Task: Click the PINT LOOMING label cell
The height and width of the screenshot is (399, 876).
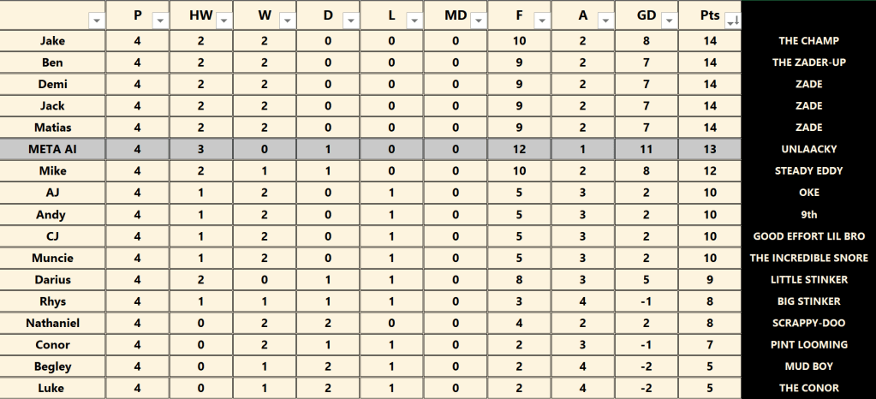Action: (x=808, y=344)
